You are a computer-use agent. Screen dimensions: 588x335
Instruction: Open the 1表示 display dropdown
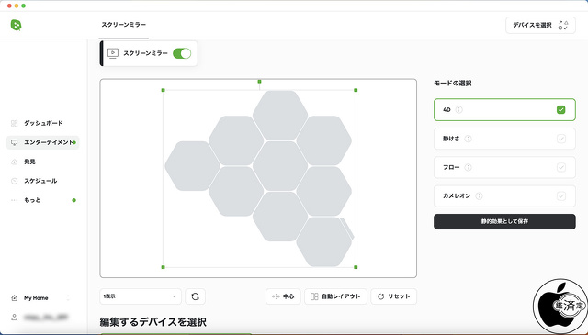141,296
